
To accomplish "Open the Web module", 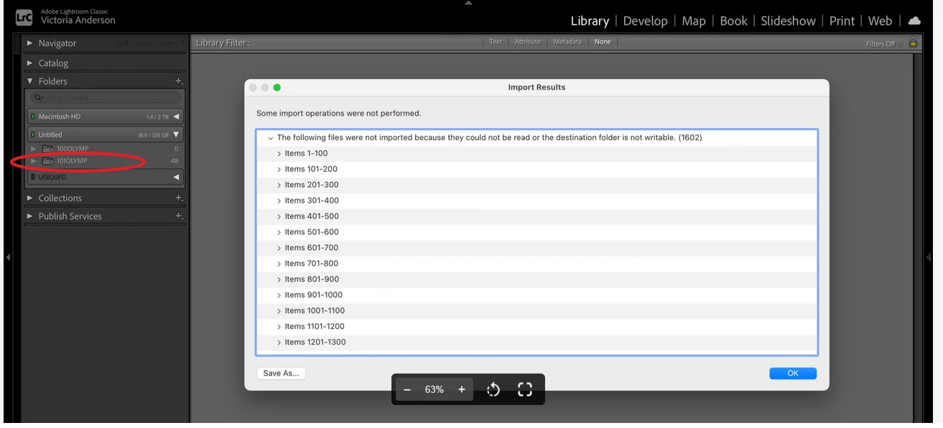I will click(x=880, y=21).
